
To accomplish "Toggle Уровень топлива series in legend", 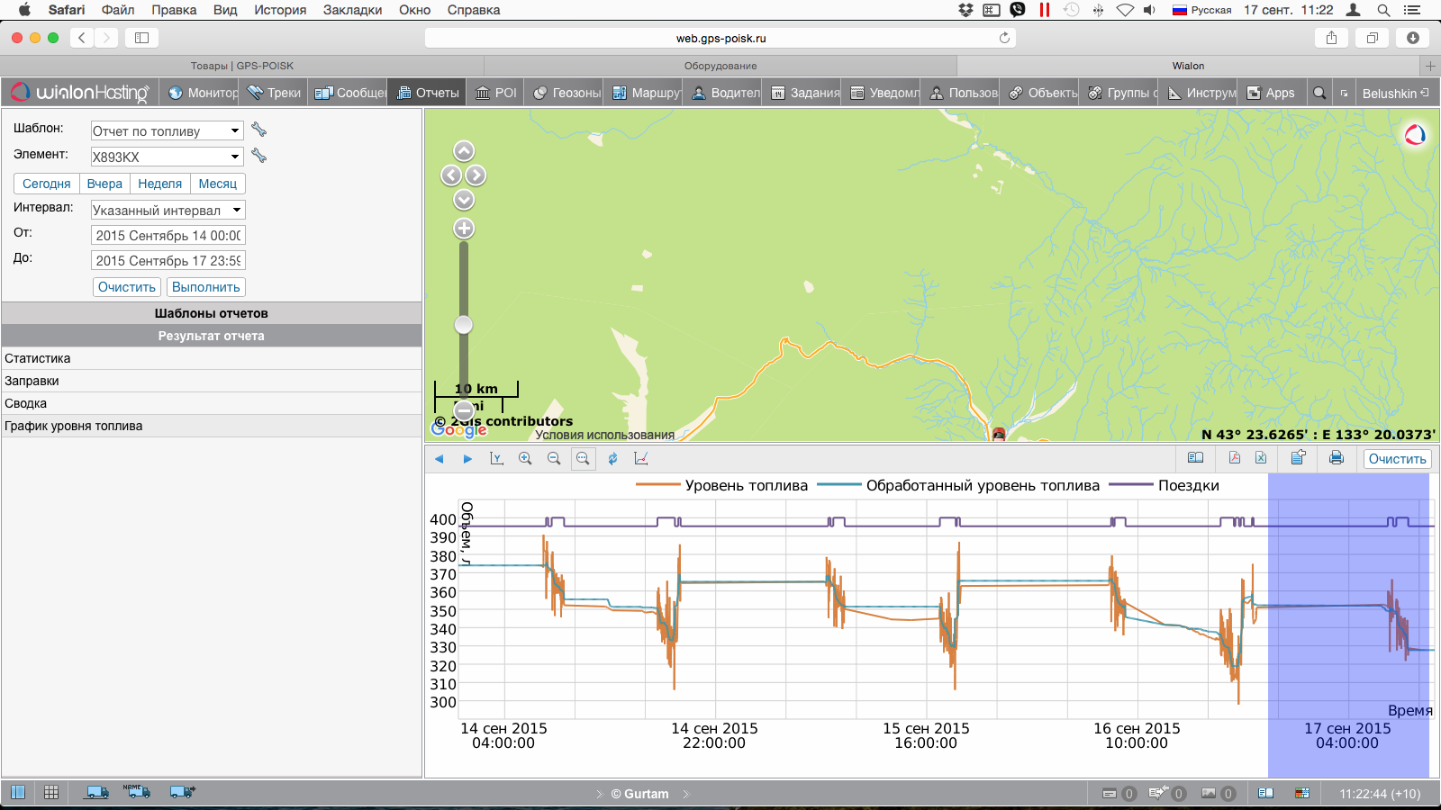I will tap(746, 486).
